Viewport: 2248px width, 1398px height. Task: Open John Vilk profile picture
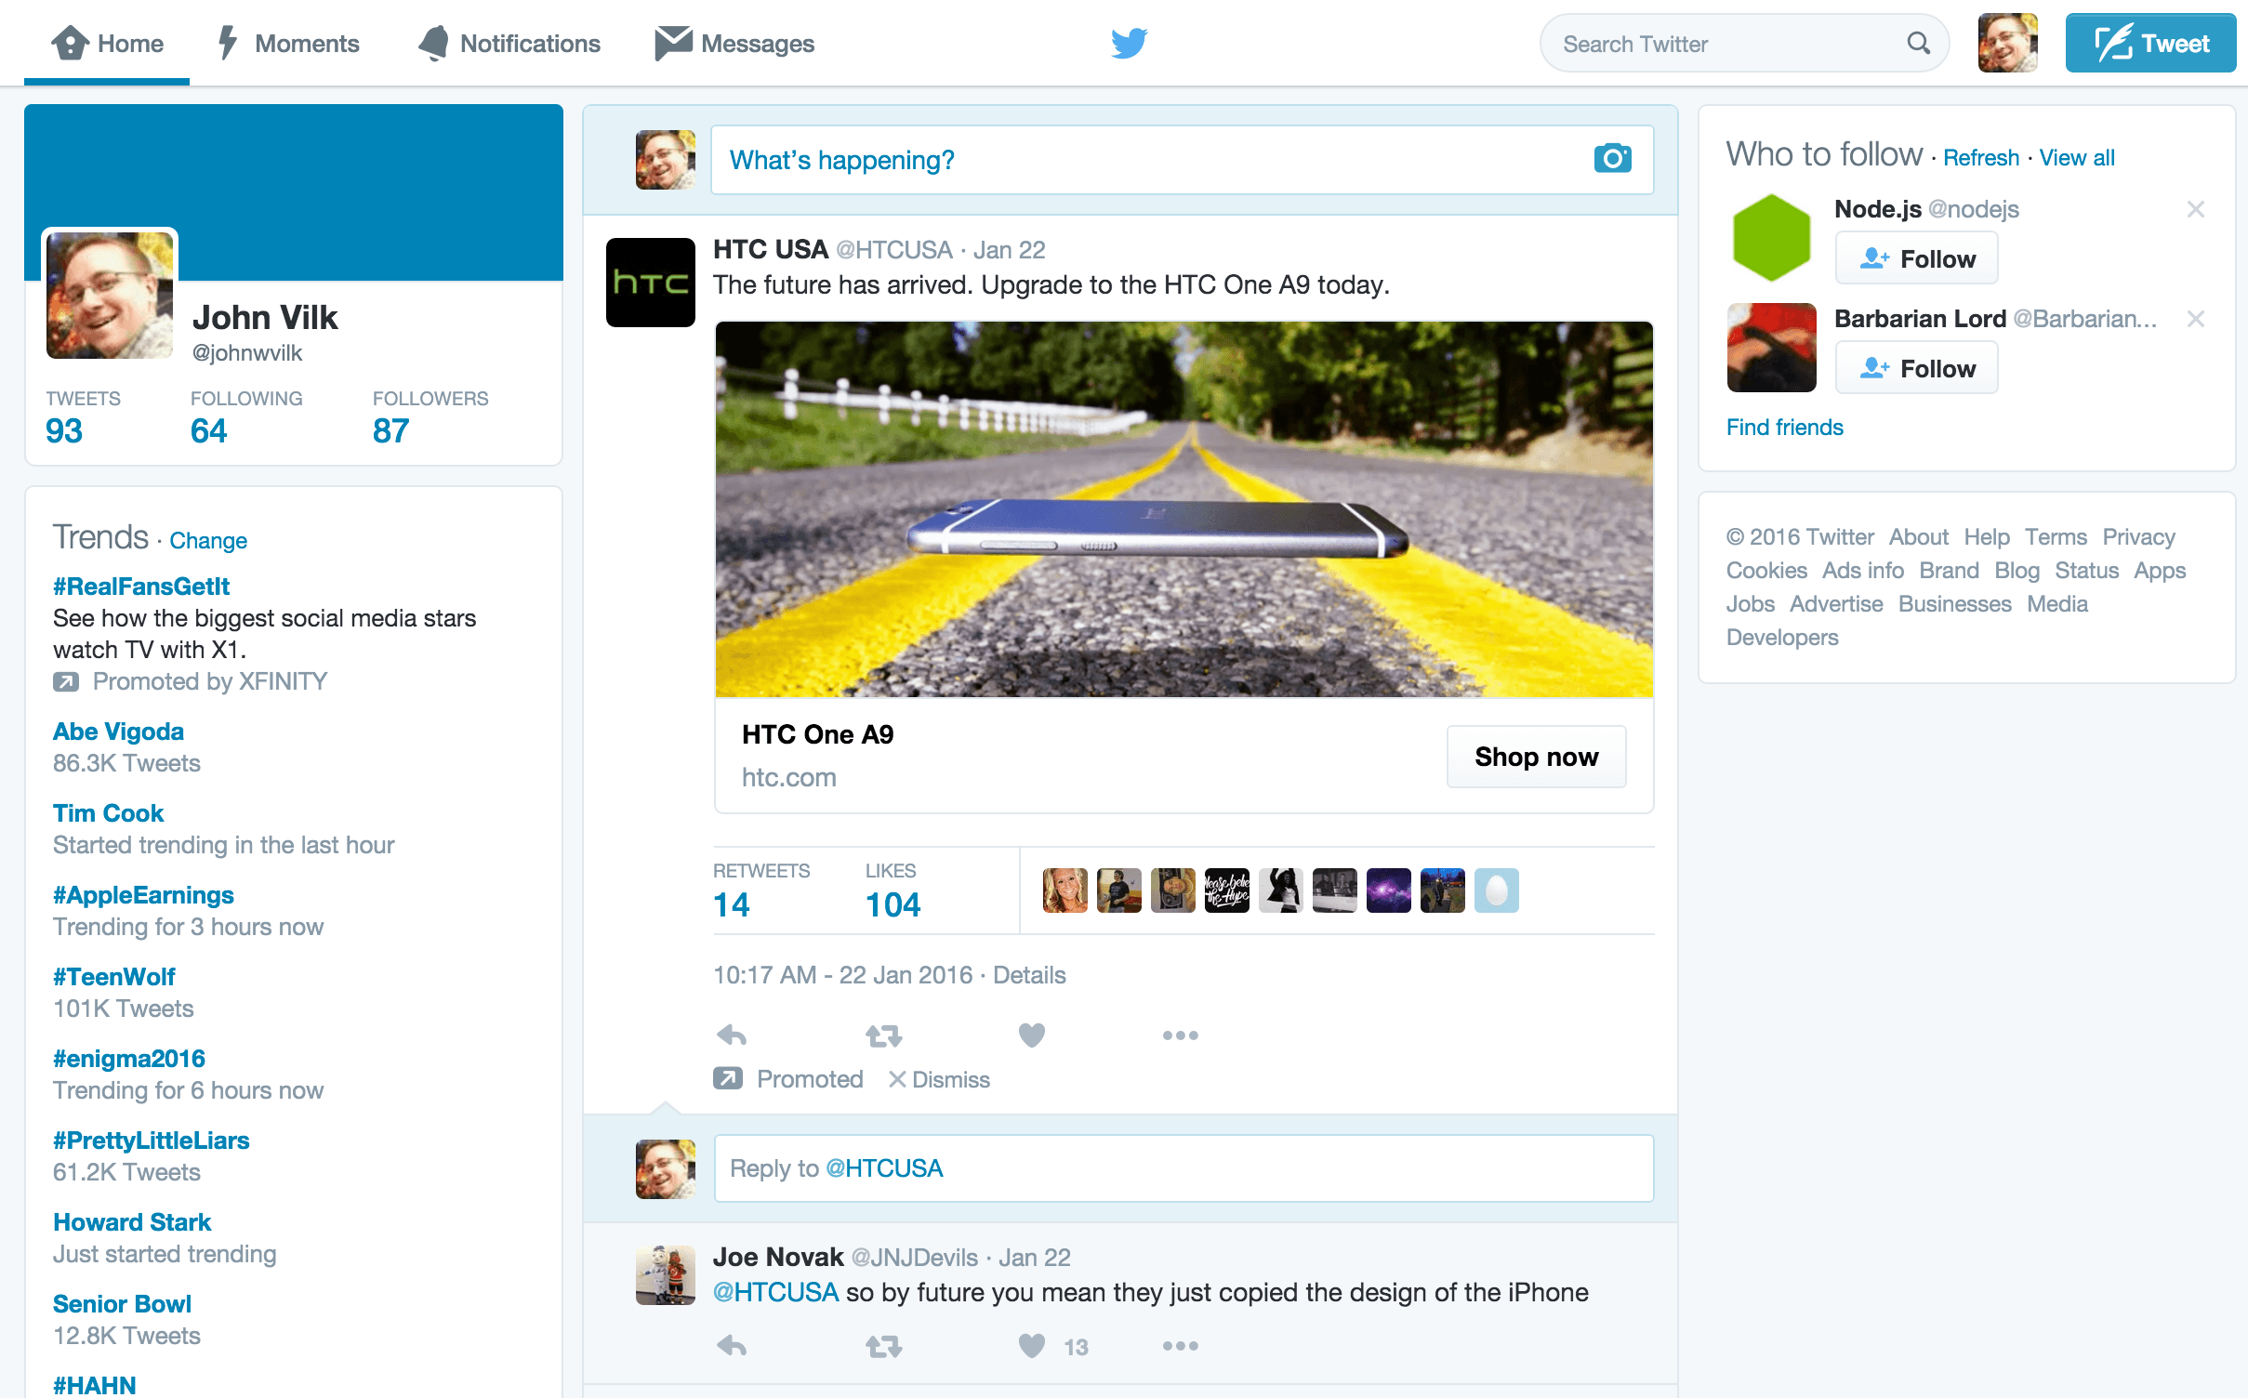(x=110, y=295)
